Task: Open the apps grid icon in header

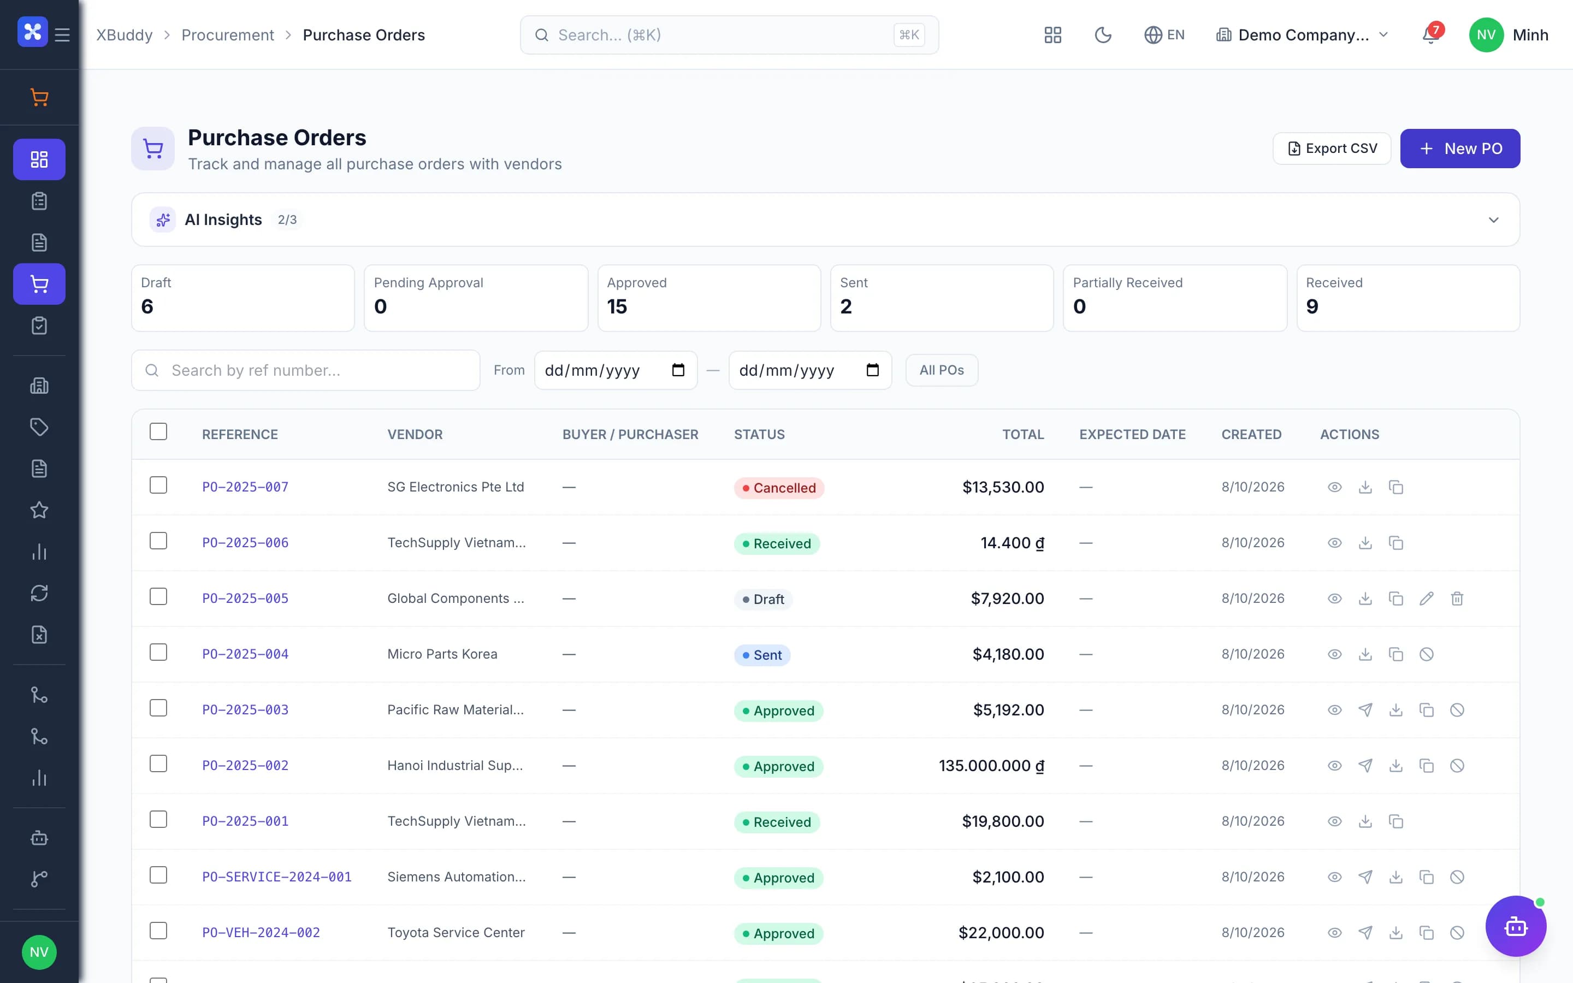Action: point(1052,35)
